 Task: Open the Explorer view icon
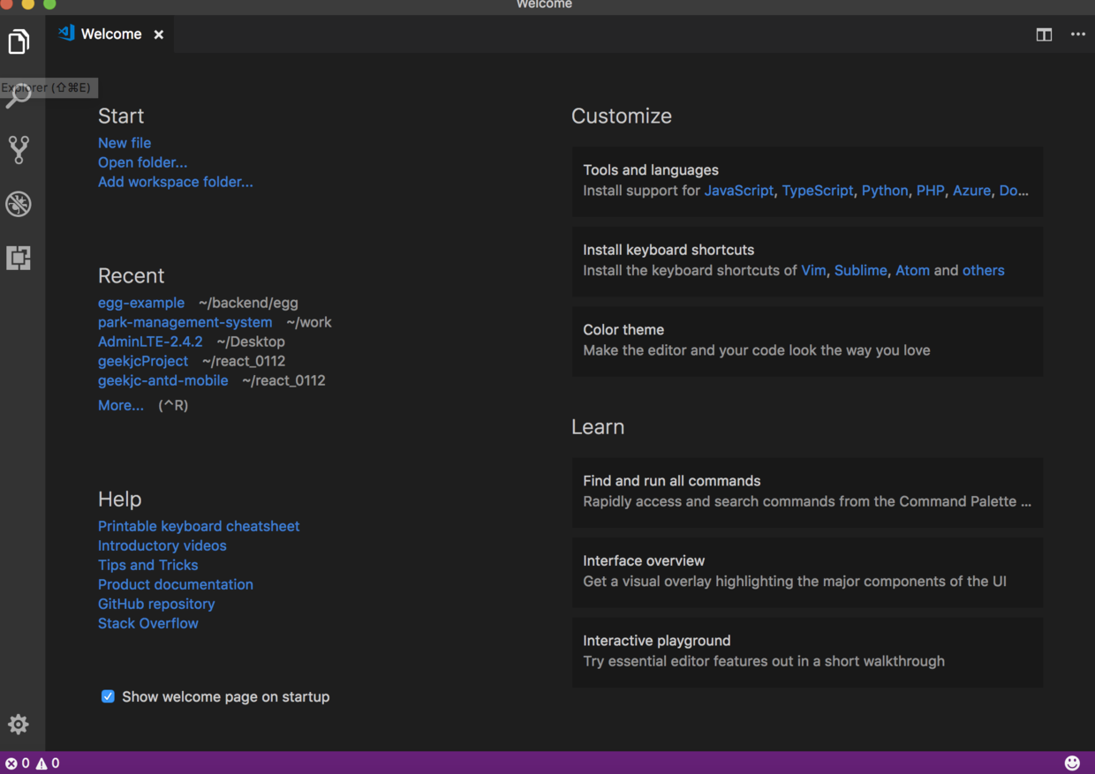point(19,41)
